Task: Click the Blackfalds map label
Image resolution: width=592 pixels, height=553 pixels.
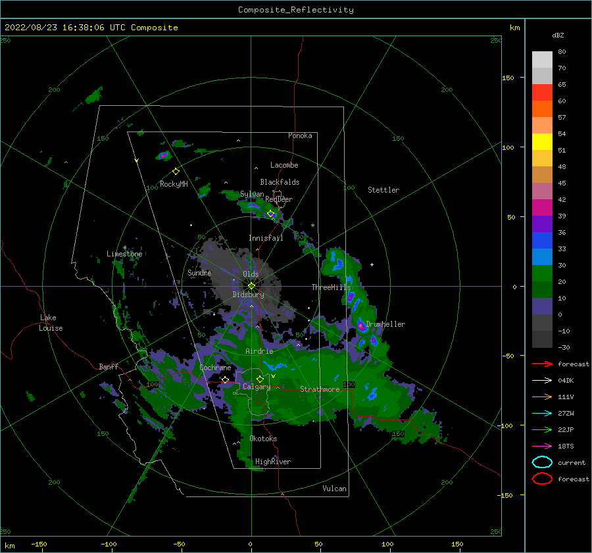Action: click(x=280, y=182)
